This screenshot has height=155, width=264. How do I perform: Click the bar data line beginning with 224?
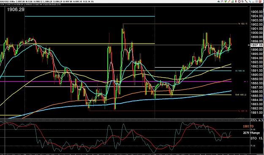30,4
